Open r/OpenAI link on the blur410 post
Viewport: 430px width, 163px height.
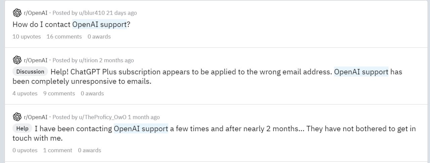[x=36, y=13]
